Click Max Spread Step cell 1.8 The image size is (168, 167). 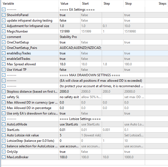(112, 64)
